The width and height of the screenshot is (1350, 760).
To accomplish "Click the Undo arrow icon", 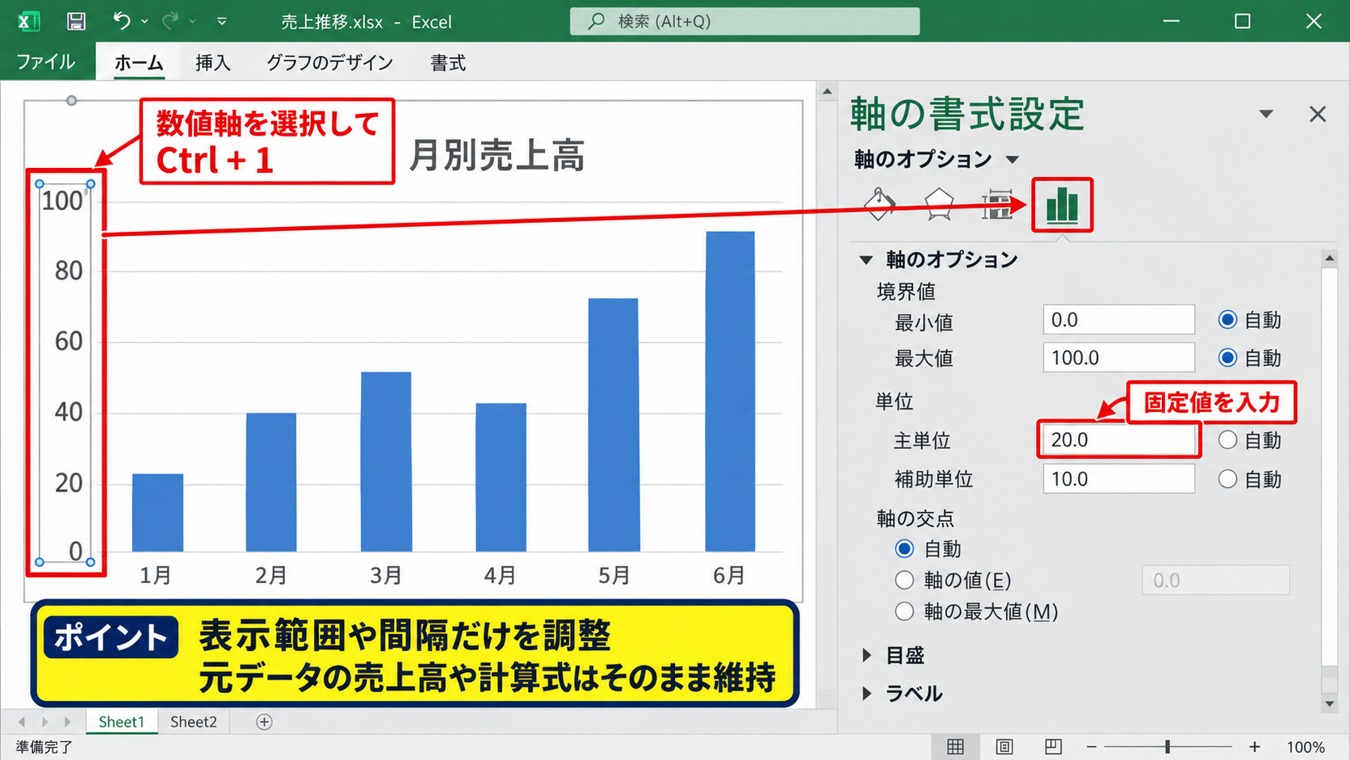I will click(x=121, y=21).
